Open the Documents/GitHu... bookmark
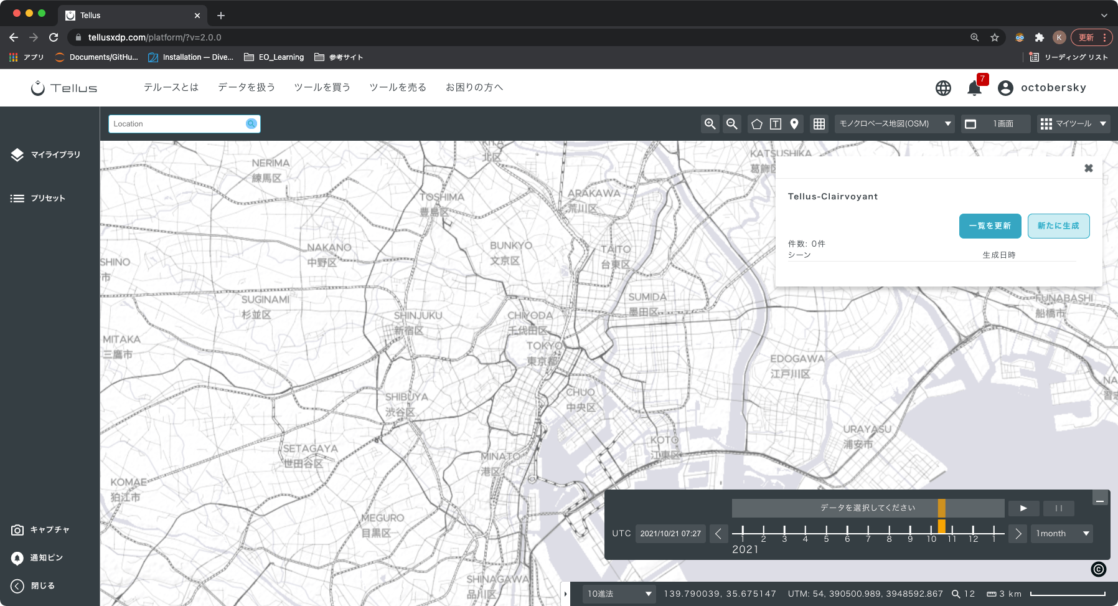The height and width of the screenshot is (606, 1118). click(x=96, y=57)
